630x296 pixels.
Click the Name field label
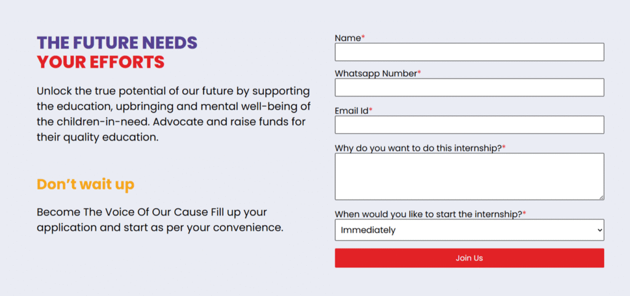click(x=348, y=38)
